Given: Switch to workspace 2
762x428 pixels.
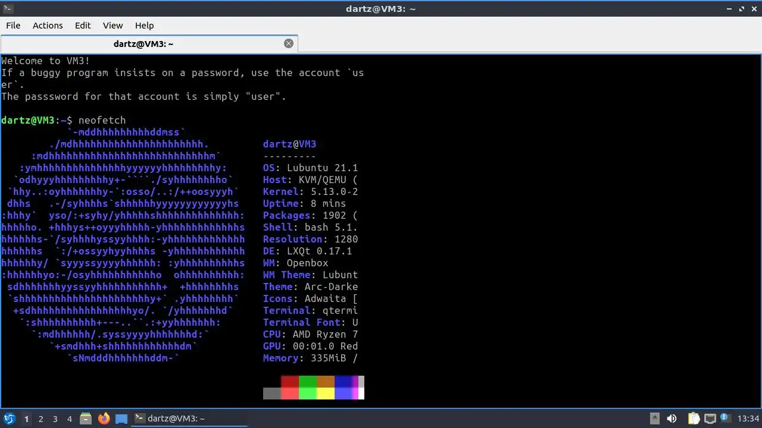Looking at the screenshot, I should pos(40,418).
